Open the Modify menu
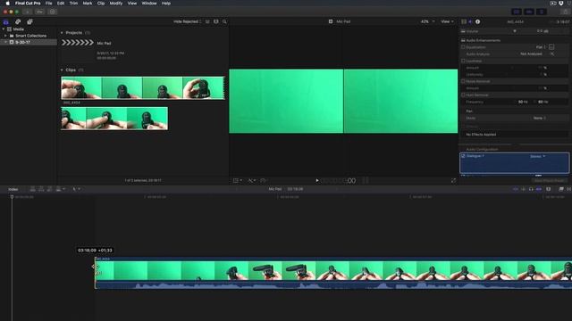This screenshot has height=321, width=572. (x=116, y=3)
